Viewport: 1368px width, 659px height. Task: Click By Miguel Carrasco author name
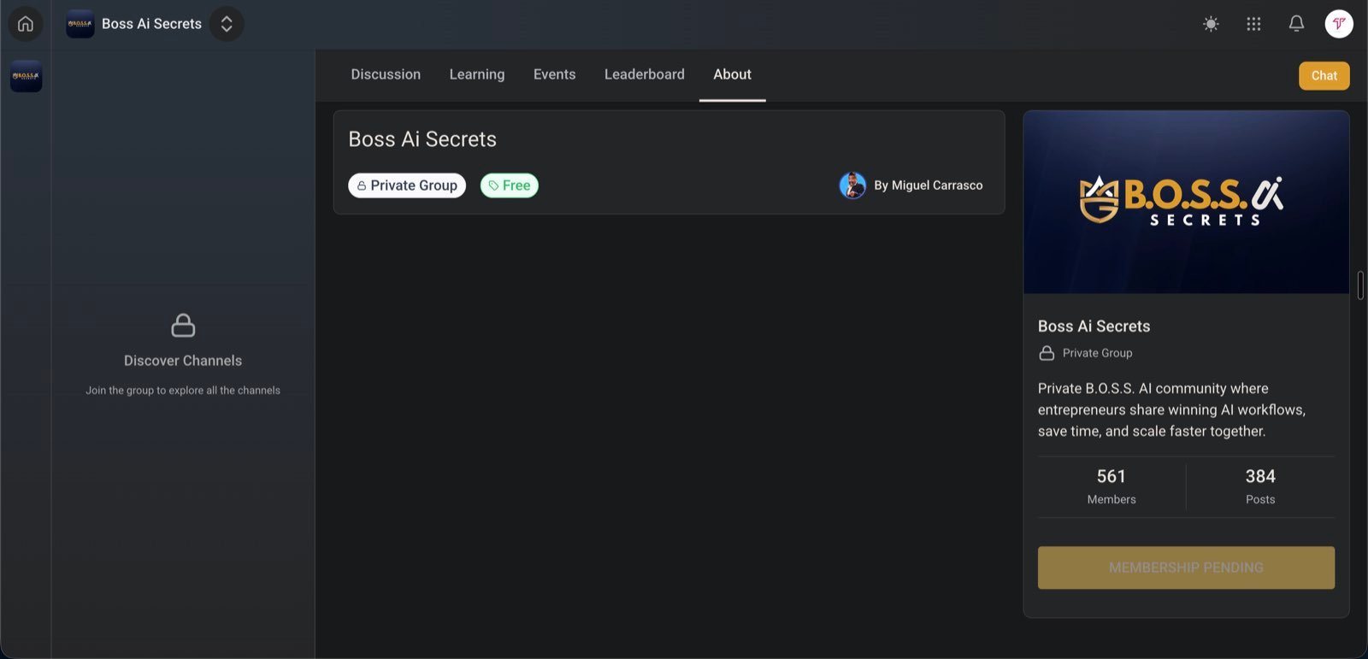(929, 185)
